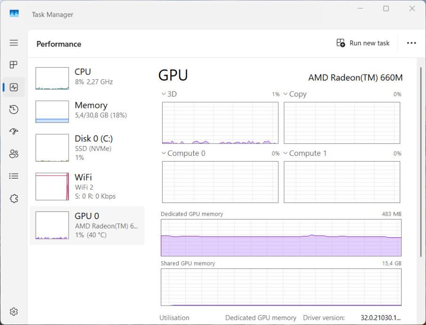Open the Users page icon
The height and width of the screenshot is (325, 426).
[14, 154]
